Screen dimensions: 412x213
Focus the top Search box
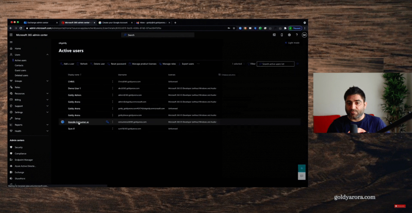point(158,35)
